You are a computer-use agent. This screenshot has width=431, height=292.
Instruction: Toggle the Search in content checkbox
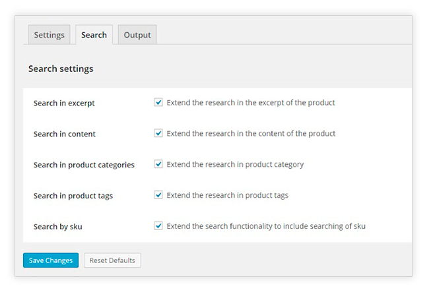(158, 133)
